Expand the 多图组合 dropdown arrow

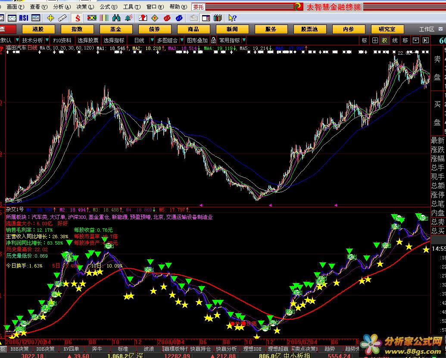(x=182, y=40)
